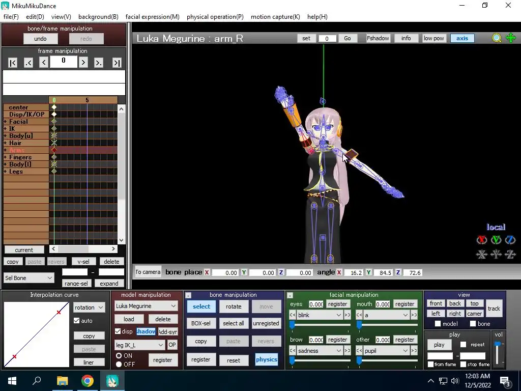The image size is (521, 391).
Task: Toggle the disp model checkbox
Action: tap(118, 331)
